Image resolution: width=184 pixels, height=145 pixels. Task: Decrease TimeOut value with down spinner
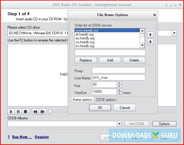tap(119, 93)
